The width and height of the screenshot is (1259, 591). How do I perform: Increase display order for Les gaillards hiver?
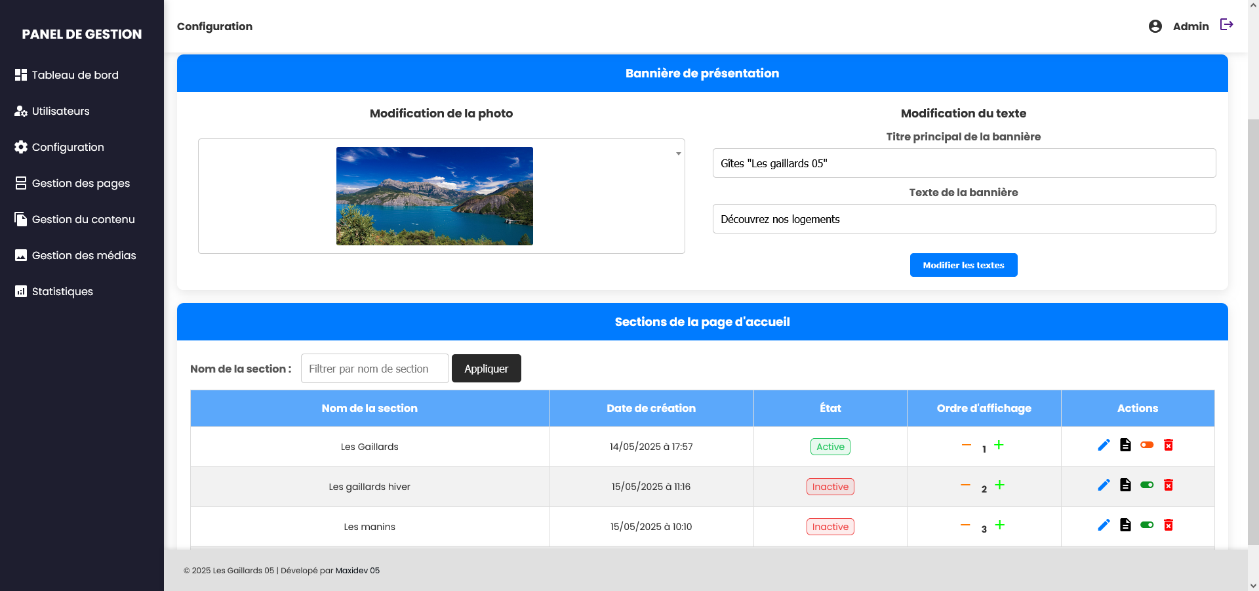tap(999, 485)
